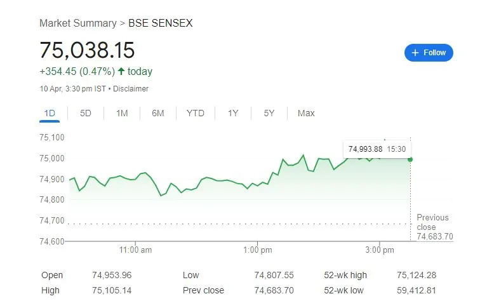Screen dimensions: 487x308
Task: Switch to 1Y chart range
Action: click(x=233, y=113)
